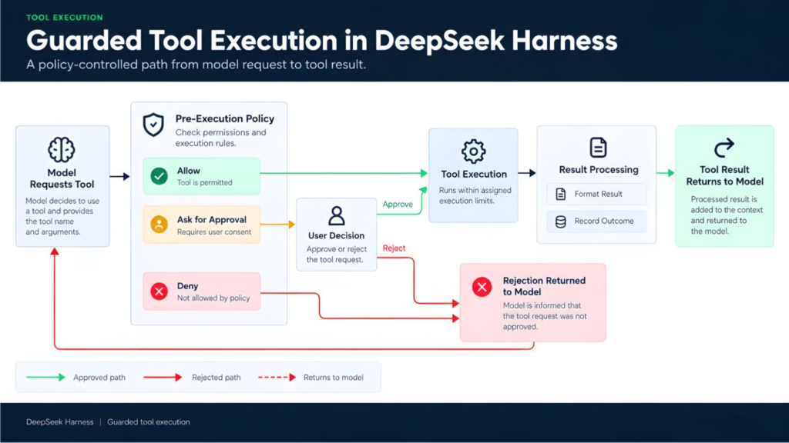Click the small file icon beside Format Result
The width and height of the screenshot is (789, 443).
coord(561,194)
